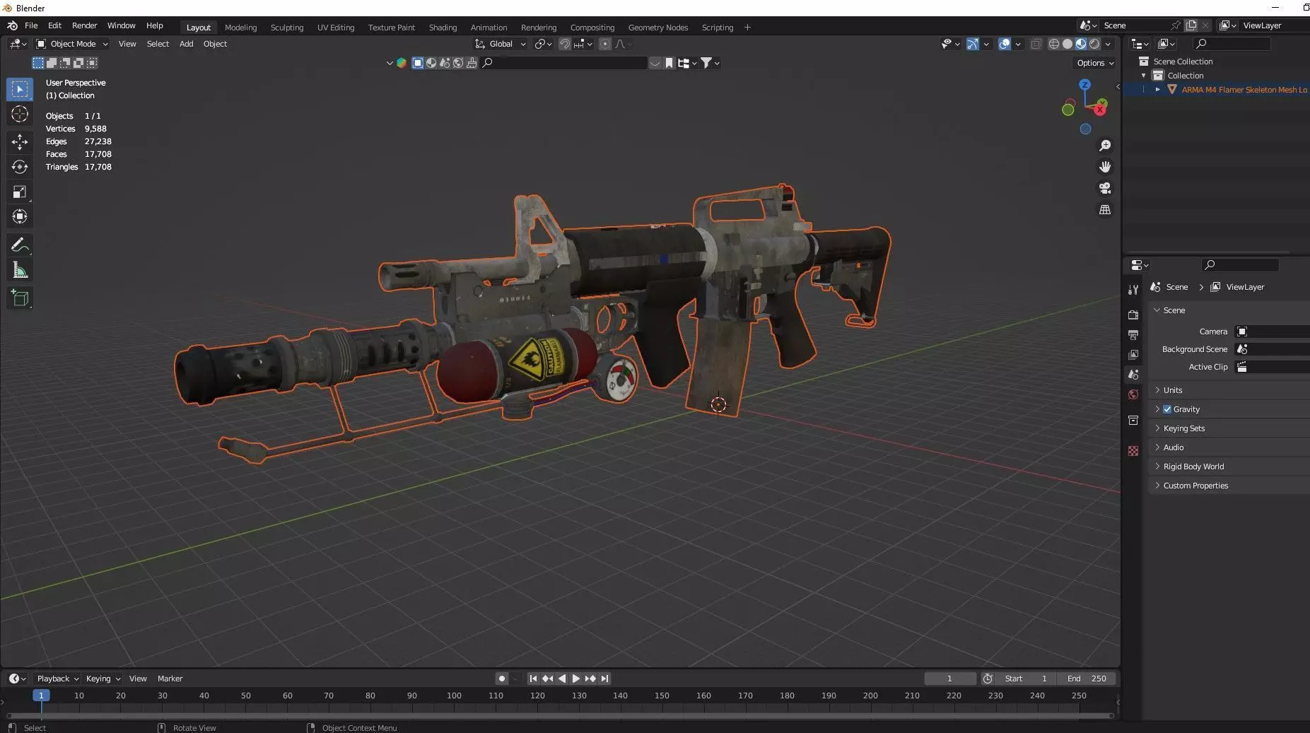The height and width of the screenshot is (733, 1310).
Task: Open the Render menu
Action: [84, 25]
